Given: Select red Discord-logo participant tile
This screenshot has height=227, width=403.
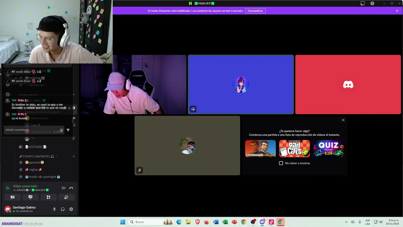Looking at the screenshot, I should pyautogui.click(x=348, y=84).
